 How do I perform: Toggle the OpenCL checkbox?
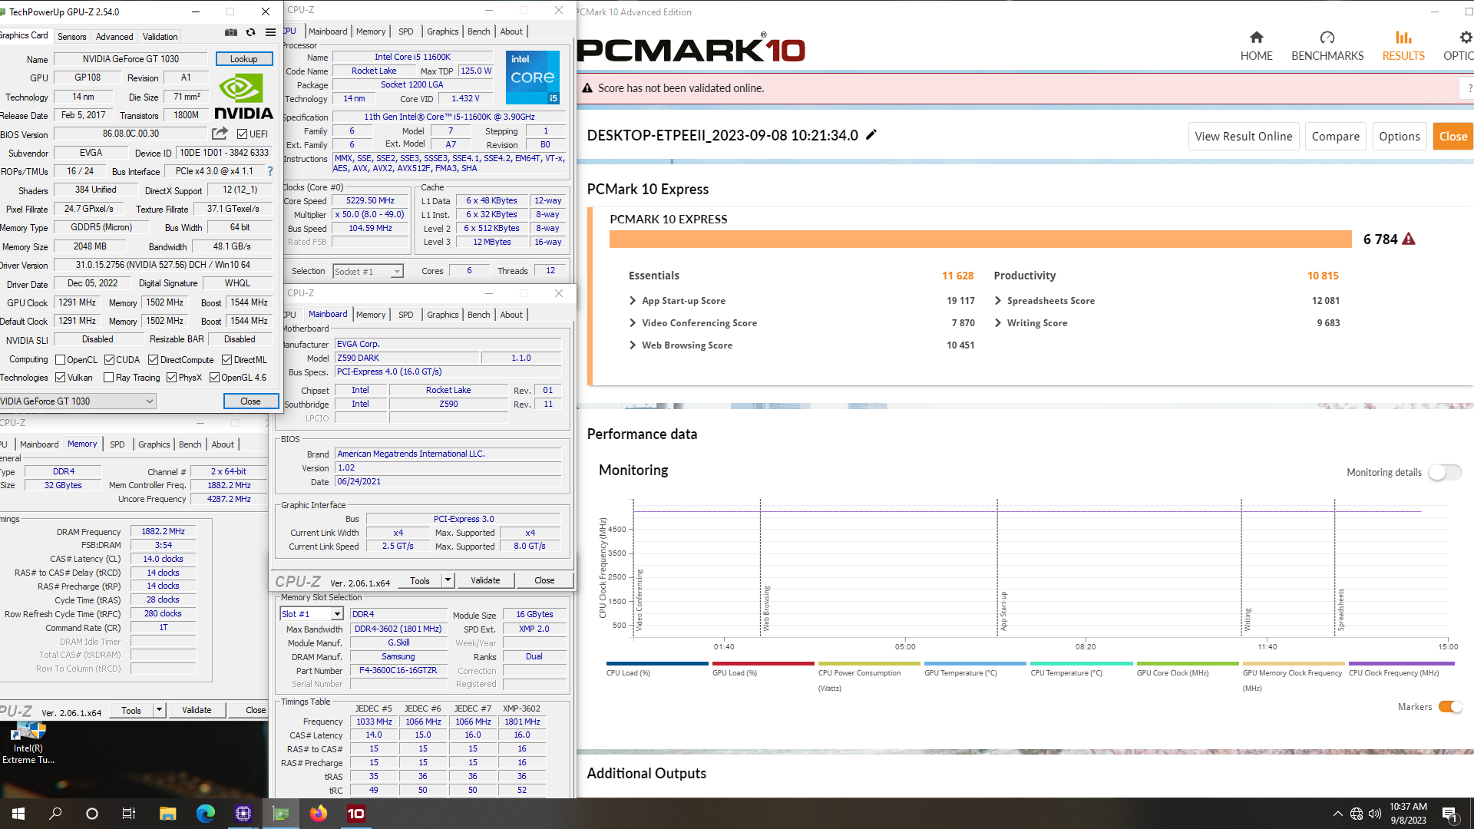click(60, 360)
